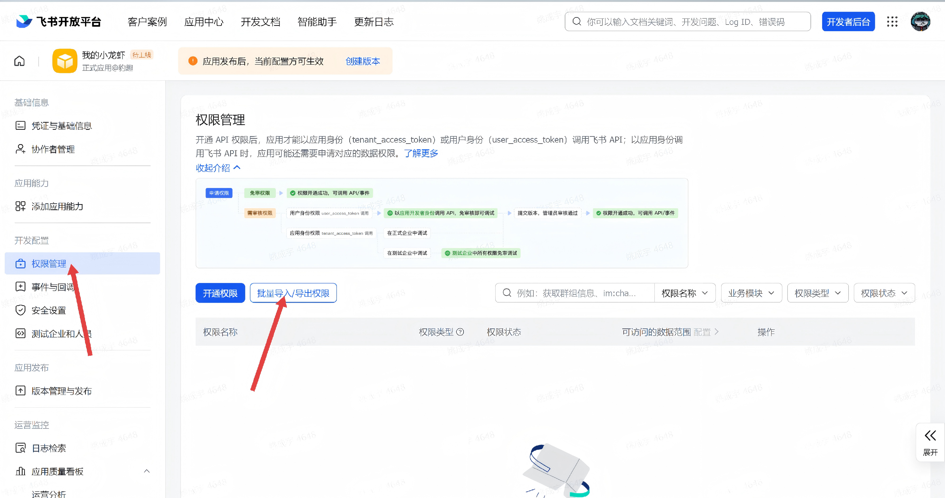Screen dimensions: 945x498
Task: Open 版本管理与发布 in sidebar
Action: pos(82,391)
